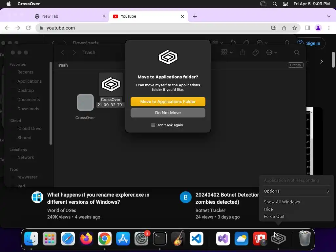Open the Chrome tab search chevron
The image size is (336, 252).
pyautogui.click(x=329, y=16)
